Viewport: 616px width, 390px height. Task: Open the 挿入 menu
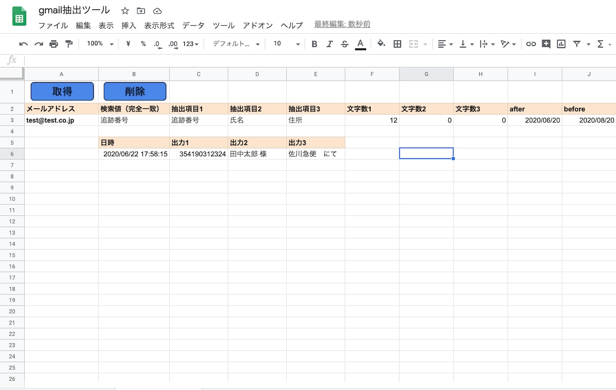[x=129, y=25]
